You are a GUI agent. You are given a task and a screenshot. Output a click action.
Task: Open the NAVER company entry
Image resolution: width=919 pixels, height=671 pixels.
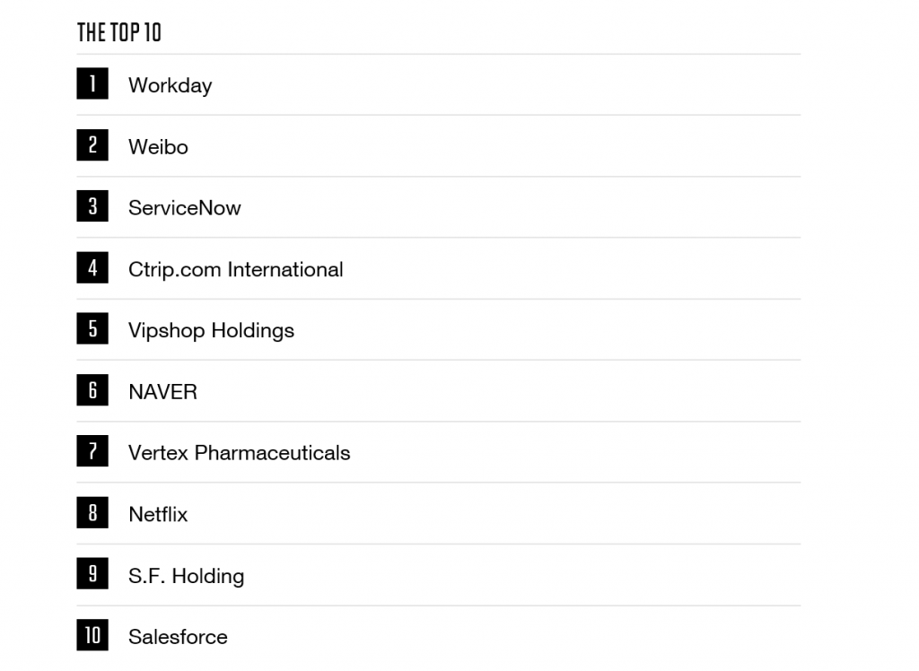click(162, 392)
